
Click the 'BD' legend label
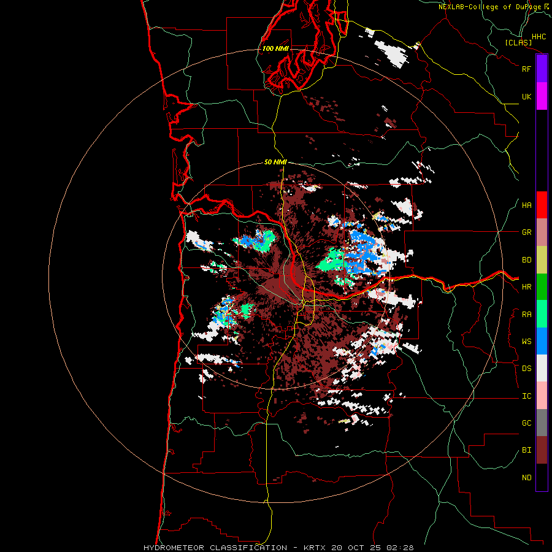[x=526, y=260]
